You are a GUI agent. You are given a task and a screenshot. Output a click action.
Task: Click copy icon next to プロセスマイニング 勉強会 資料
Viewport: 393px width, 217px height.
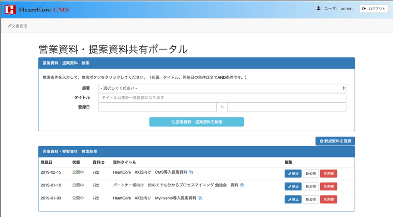[242, 185]
